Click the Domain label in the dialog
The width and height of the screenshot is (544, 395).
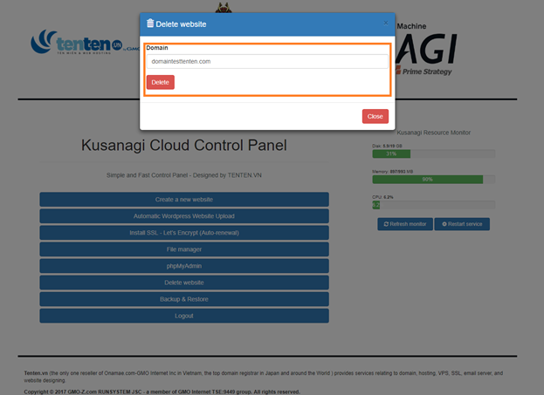(157, 48)
